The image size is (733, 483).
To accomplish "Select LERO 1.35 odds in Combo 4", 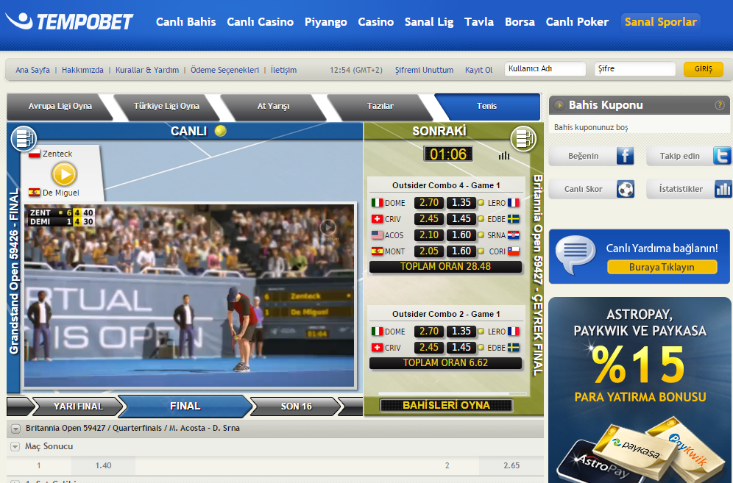I will pyautogui.click(x=461, y=203).
